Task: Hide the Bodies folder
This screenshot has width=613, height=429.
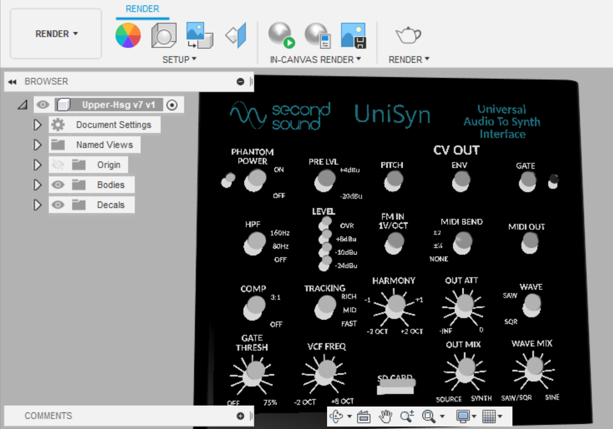Action: point(58,184)
